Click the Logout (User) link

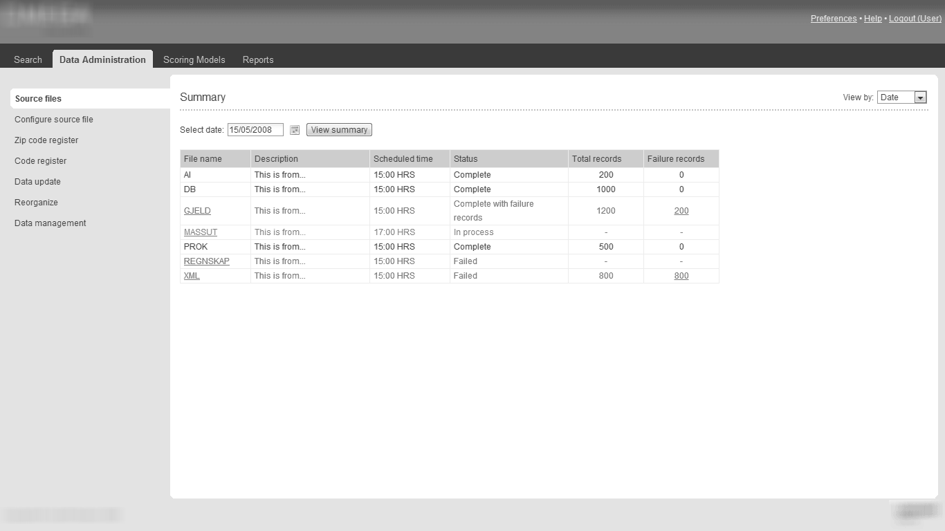coord(915,19)
